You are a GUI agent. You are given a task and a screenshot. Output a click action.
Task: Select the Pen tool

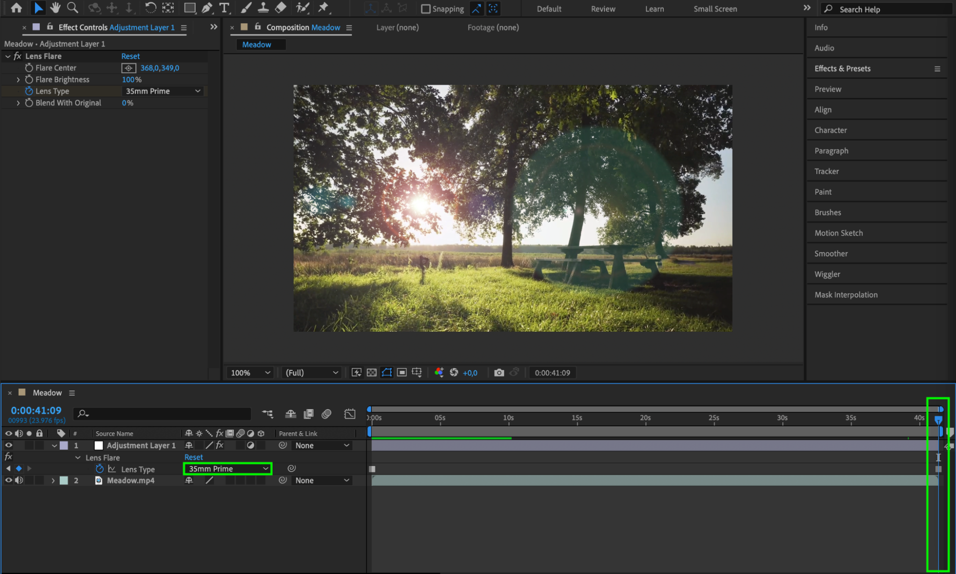click(207, 8)
